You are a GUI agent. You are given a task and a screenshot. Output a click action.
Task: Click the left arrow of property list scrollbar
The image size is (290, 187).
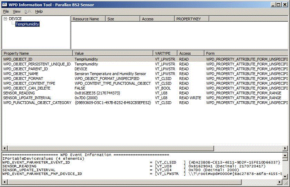click(5, 148)
